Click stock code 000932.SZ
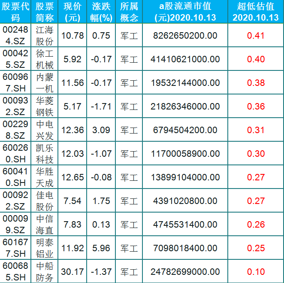This screenshot has width=284, height=283. click(15, 106)
